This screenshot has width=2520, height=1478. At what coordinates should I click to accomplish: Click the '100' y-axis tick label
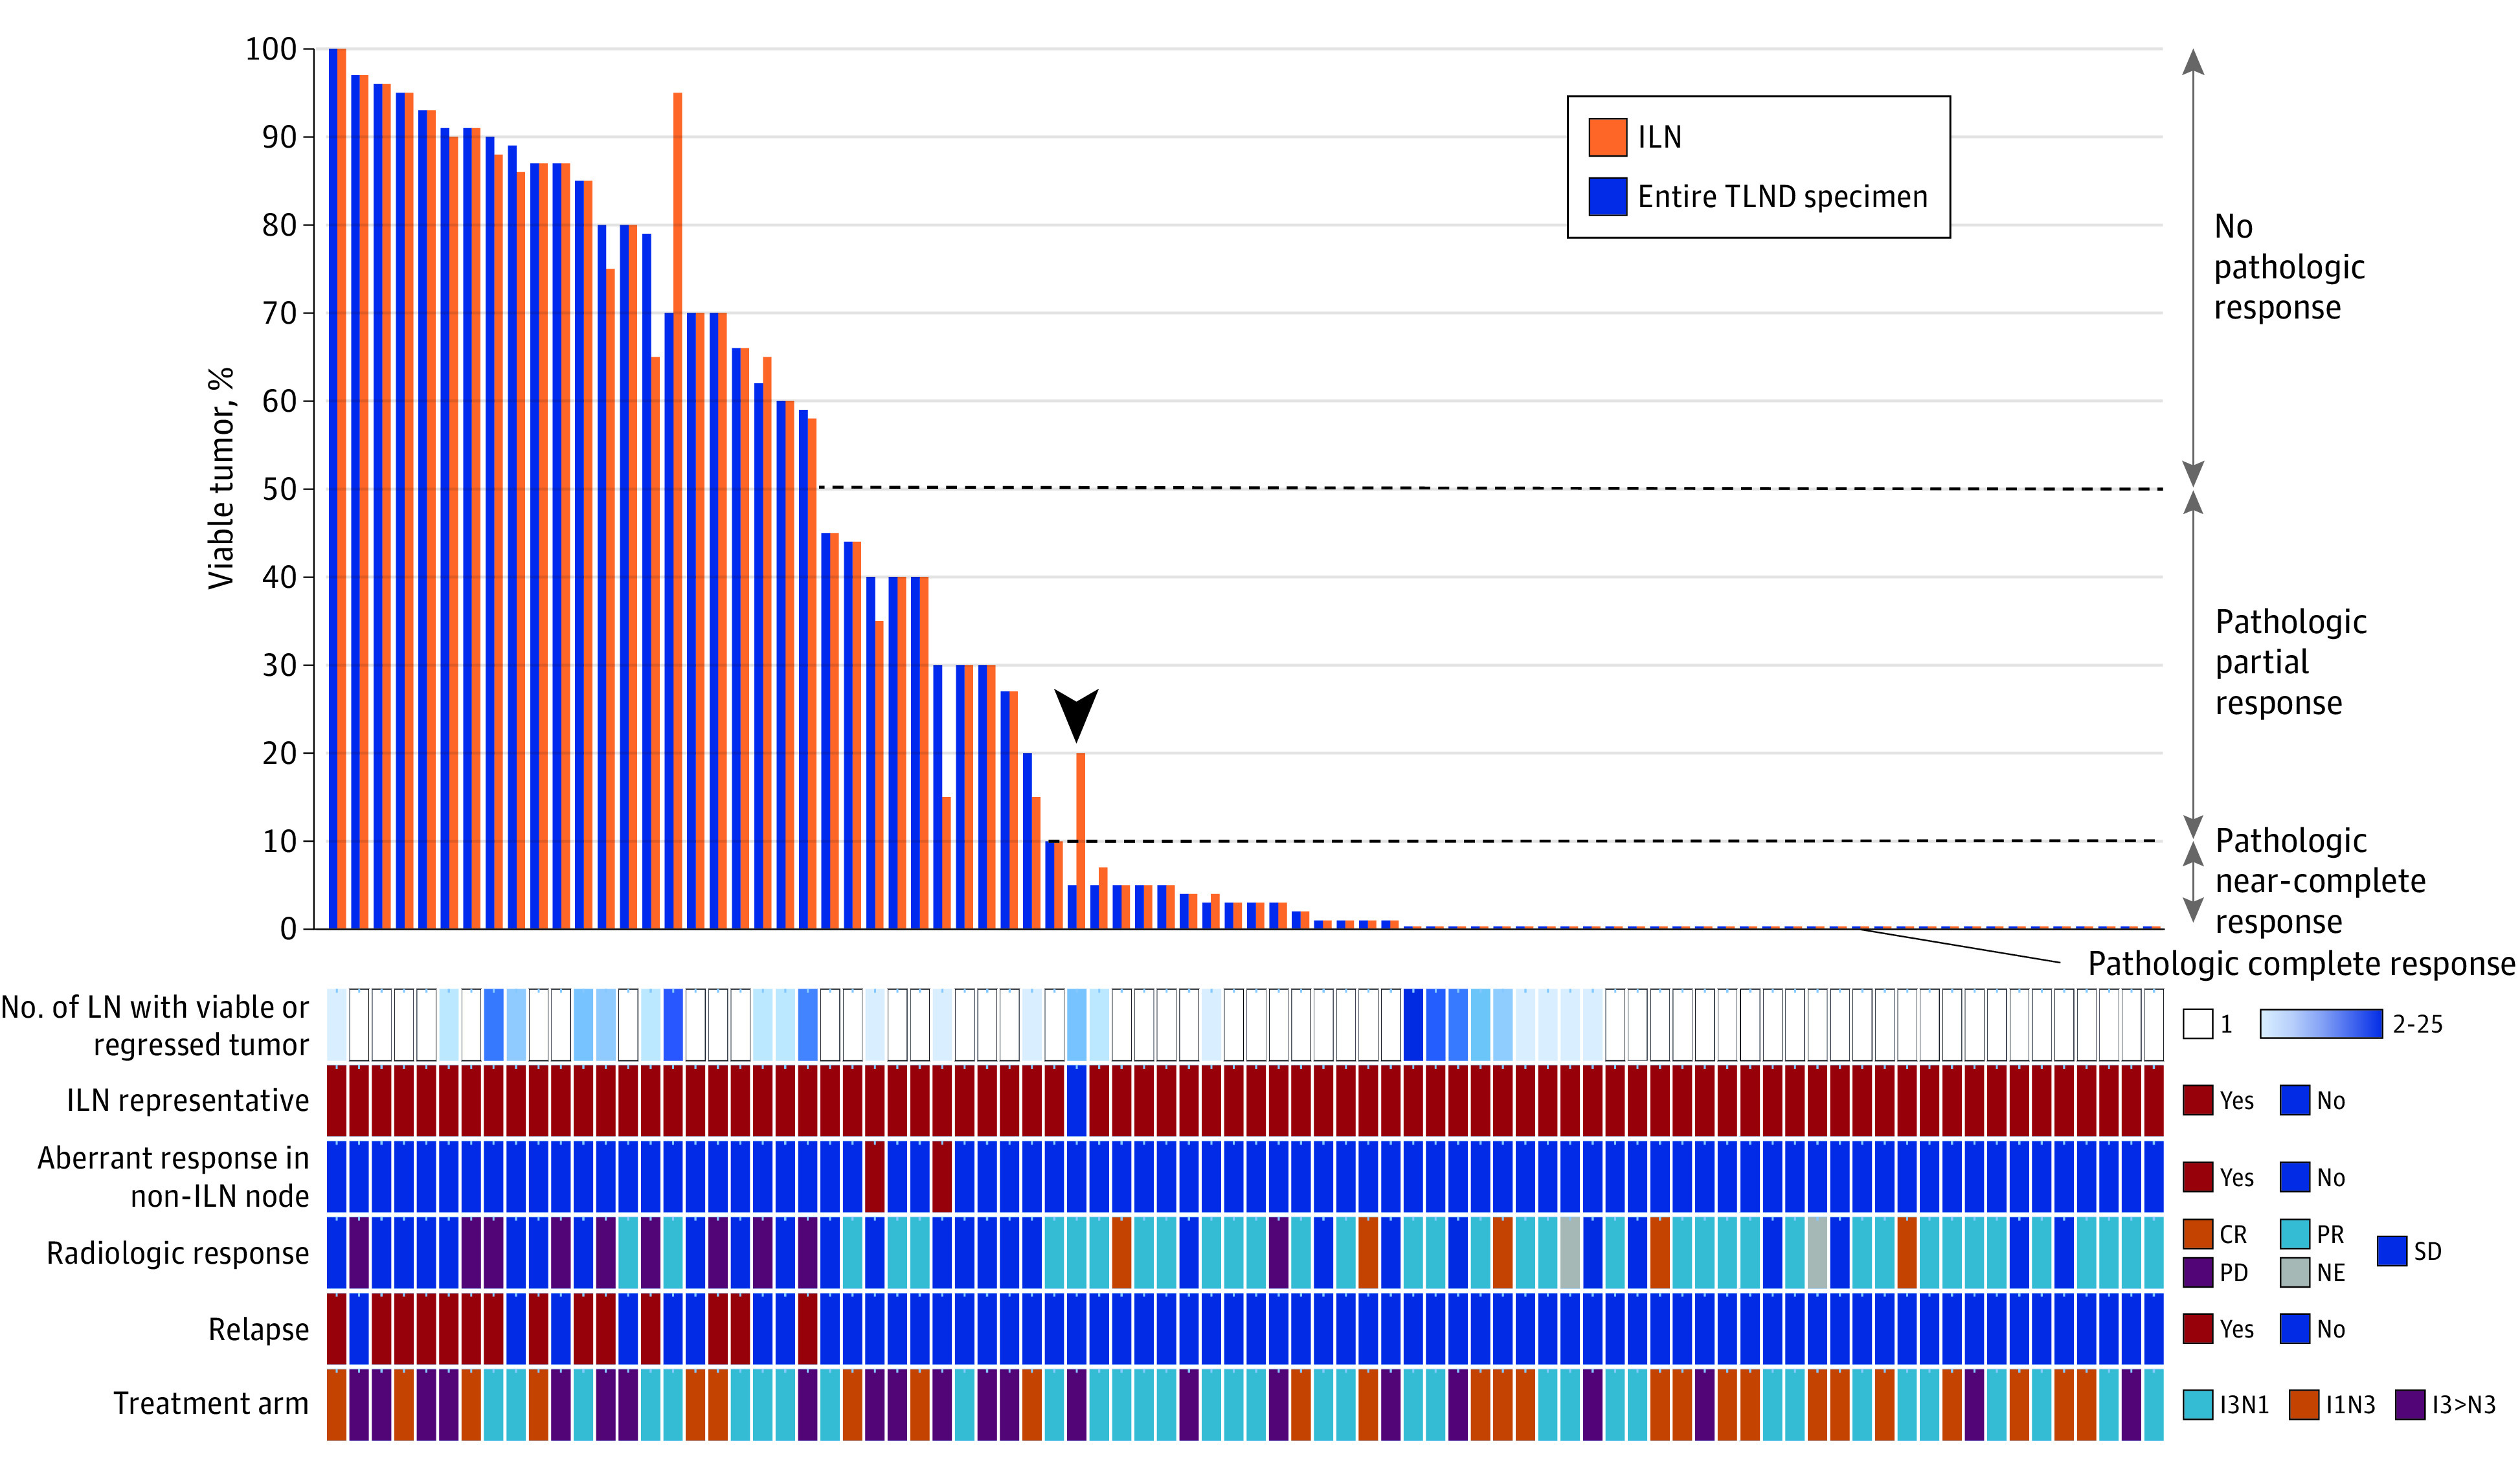(x=271, y=49)
